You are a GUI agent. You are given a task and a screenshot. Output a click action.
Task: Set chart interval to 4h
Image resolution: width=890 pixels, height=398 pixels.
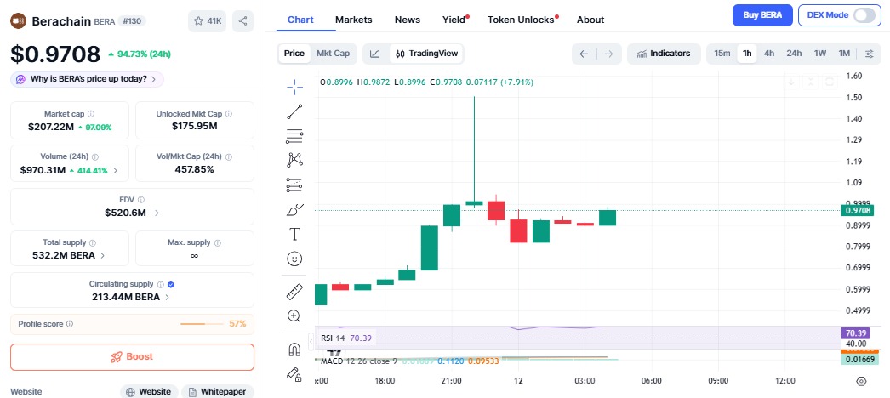click(769, 54)
